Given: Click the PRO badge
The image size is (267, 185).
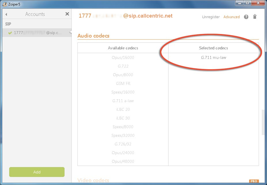Looking at the screenshot, I should (254, 181).
